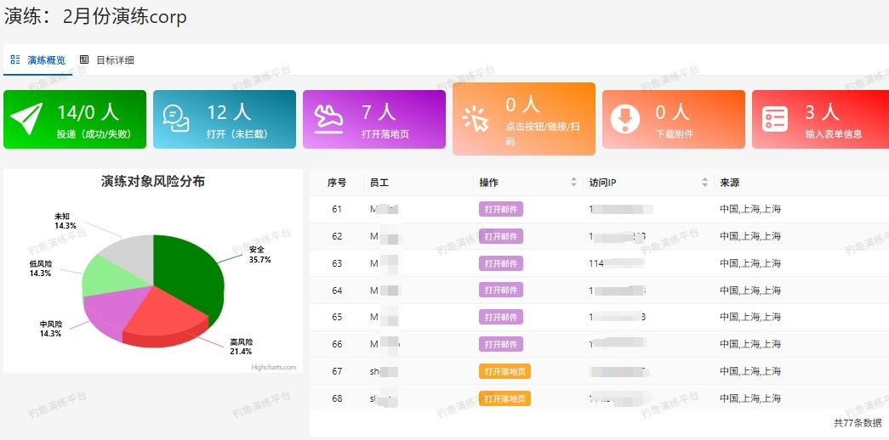This screenshot has height=440, width=889.
Task: Click 打开邮件 tag in row 61
Action: pos(501,209)
